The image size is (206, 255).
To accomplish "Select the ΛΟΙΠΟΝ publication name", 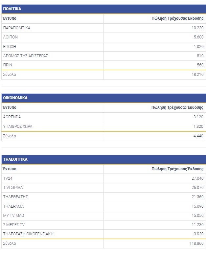I will click(10, 37).
